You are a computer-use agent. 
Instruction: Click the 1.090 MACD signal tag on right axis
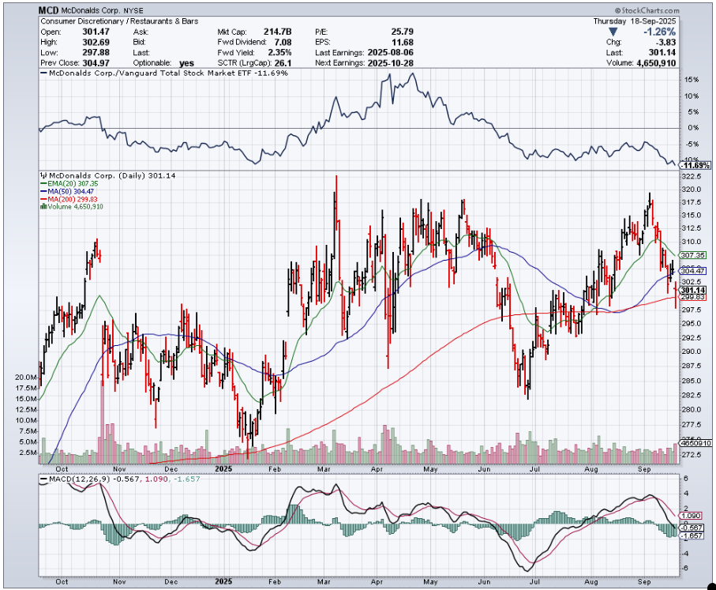691,516
